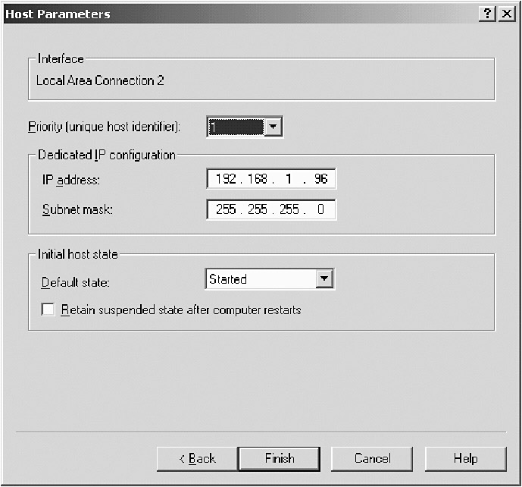This screenshot has width=522, height=487.
Task: Open the Priority dropdown arrow
Action: tap(273, 127)
